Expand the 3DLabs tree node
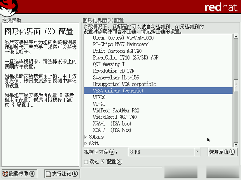The image size is (241, 180). 85,137
